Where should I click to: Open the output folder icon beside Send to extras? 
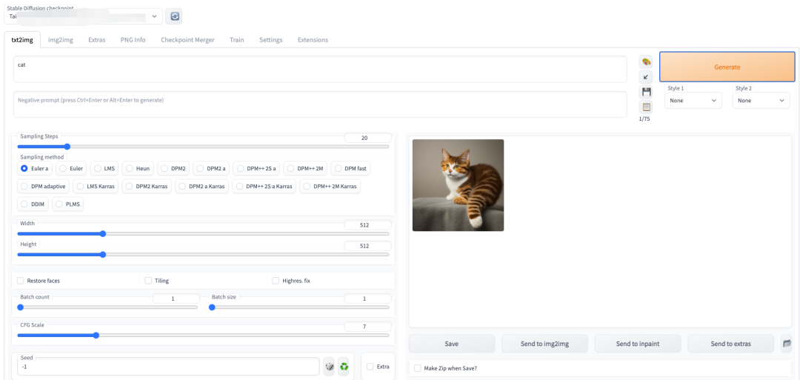coord(787,344)
